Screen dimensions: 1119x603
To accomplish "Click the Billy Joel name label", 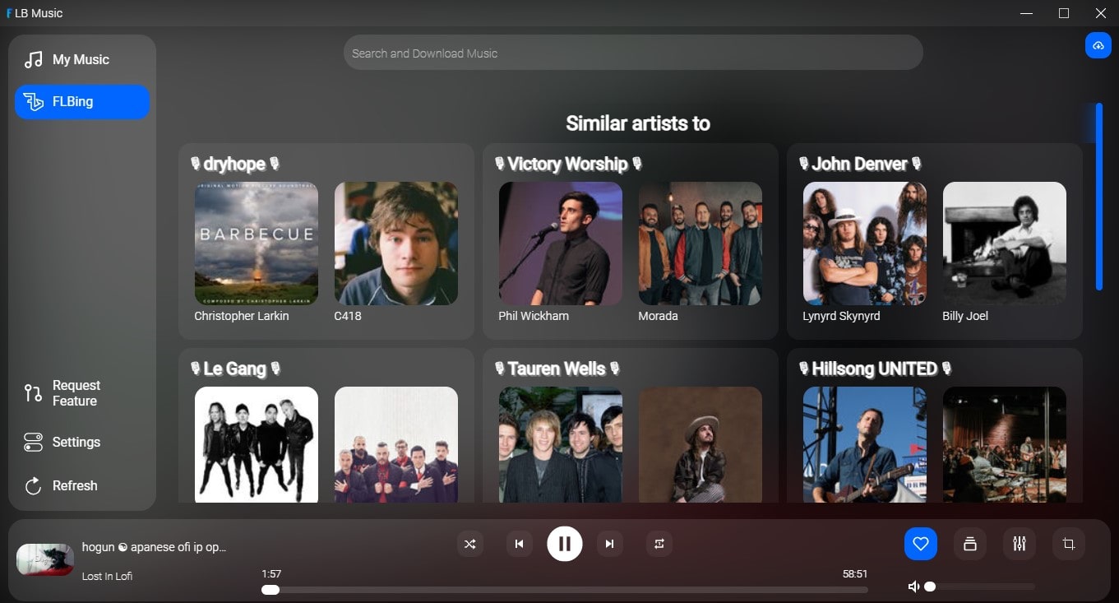I will point(965,316).
